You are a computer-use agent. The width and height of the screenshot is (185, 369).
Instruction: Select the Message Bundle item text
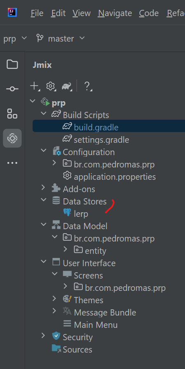[105, 313]
